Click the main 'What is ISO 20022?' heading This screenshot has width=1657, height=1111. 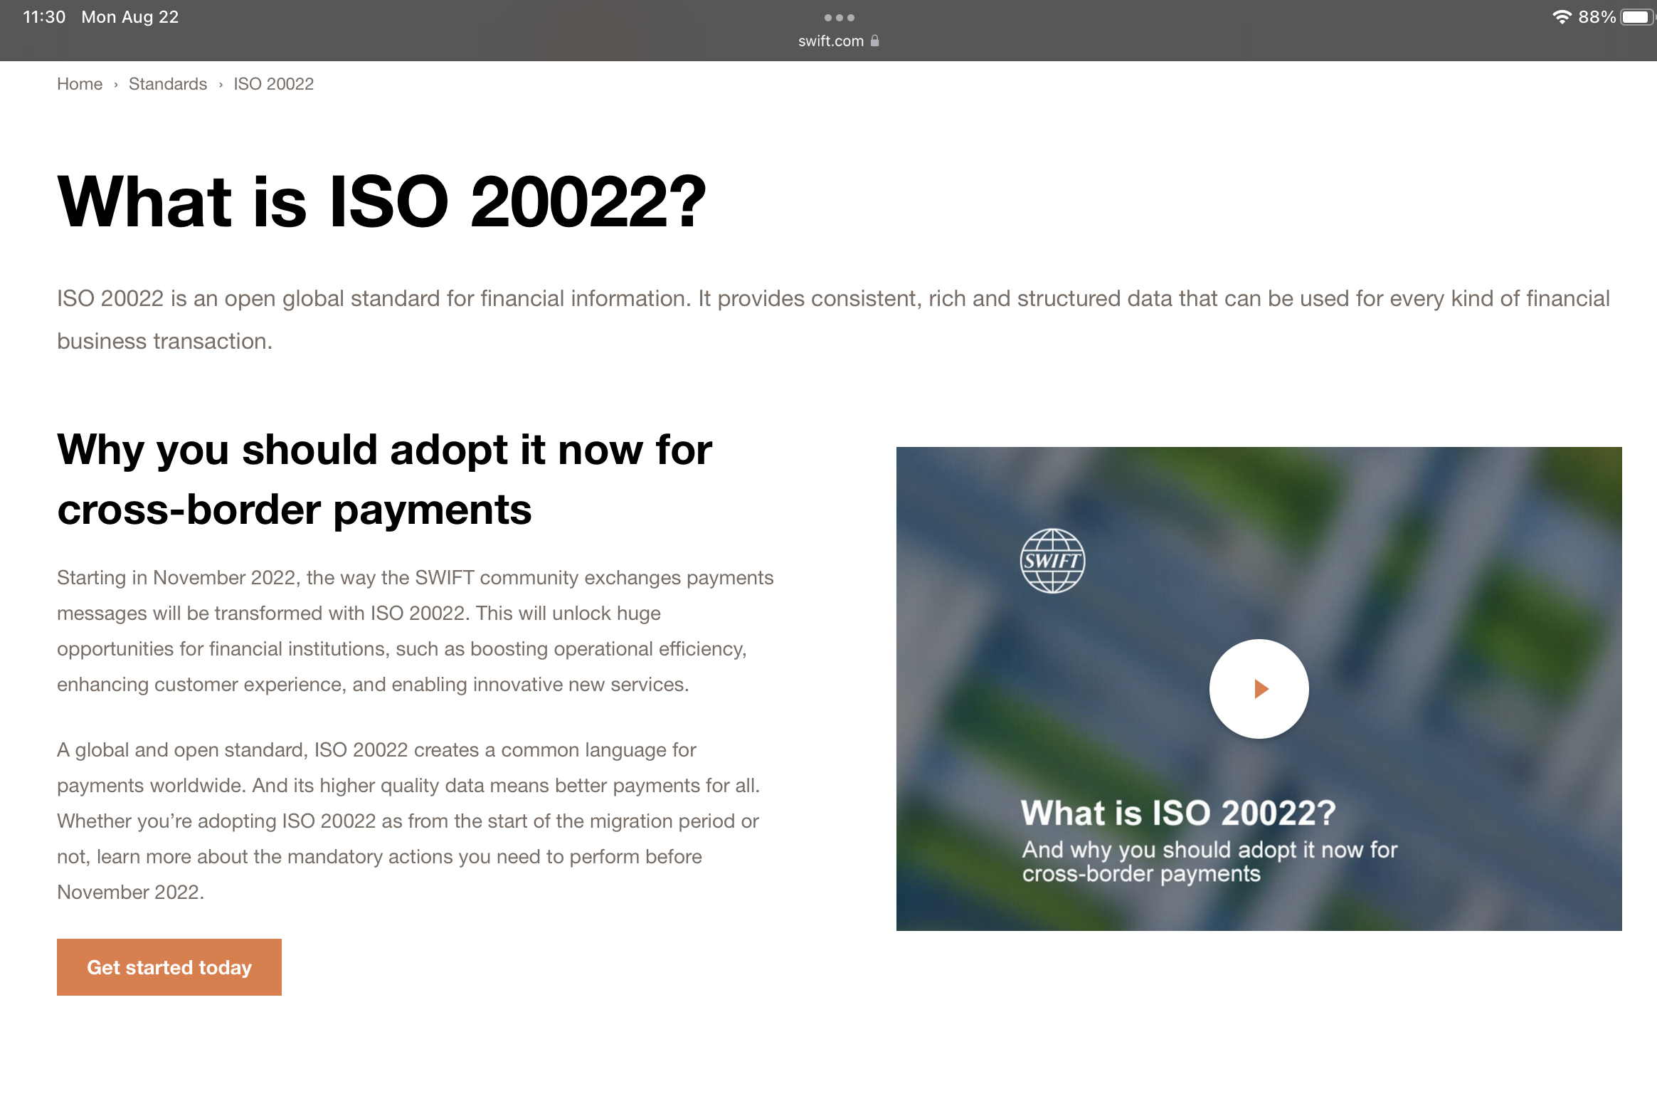click(x=381, y=202)
